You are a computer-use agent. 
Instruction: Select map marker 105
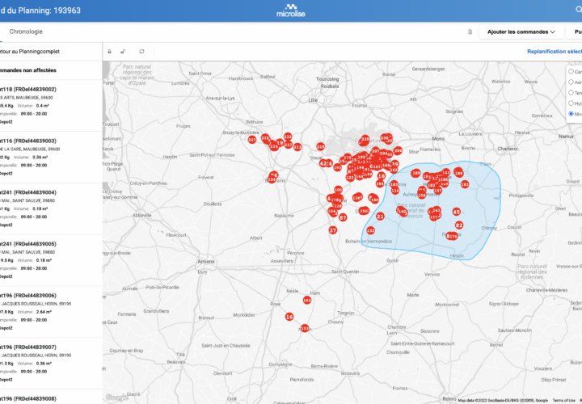click(338, 190)
